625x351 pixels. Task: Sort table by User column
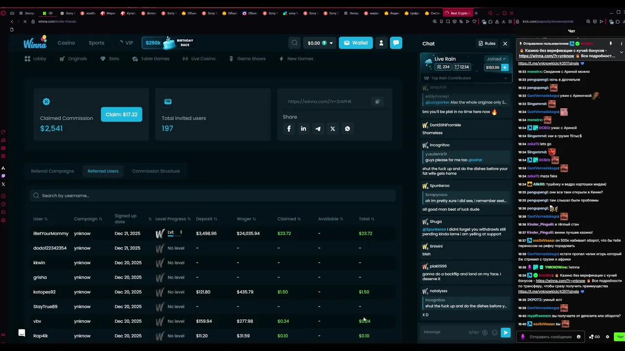coord(40,219)
